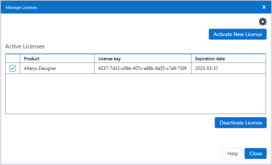
Task: Toggle the Alteryx Designer license checkbox
Action: click(x=13, y=68)
